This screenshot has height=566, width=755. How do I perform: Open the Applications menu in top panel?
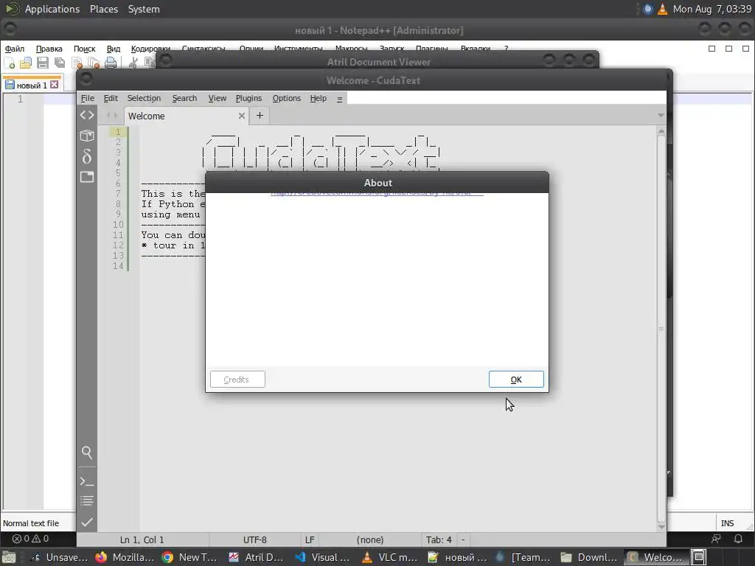(52, 9)
